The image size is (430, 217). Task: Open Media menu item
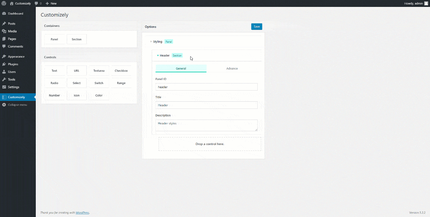coord(18,31)
